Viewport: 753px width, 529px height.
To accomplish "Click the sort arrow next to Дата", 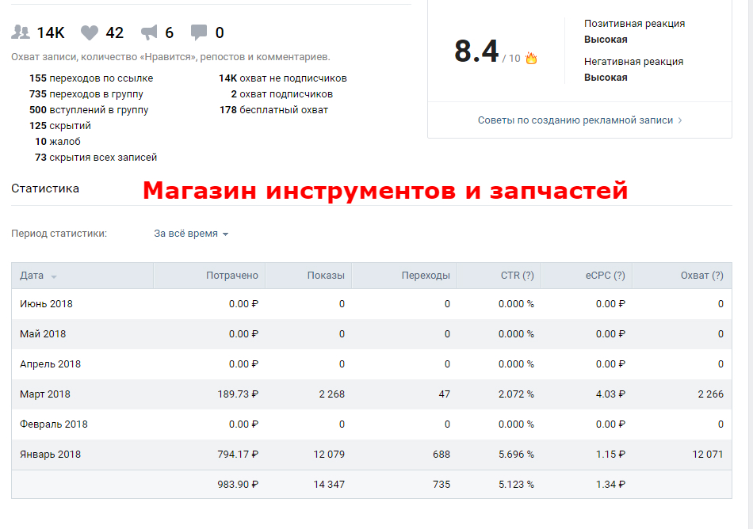I will [54, 276].
